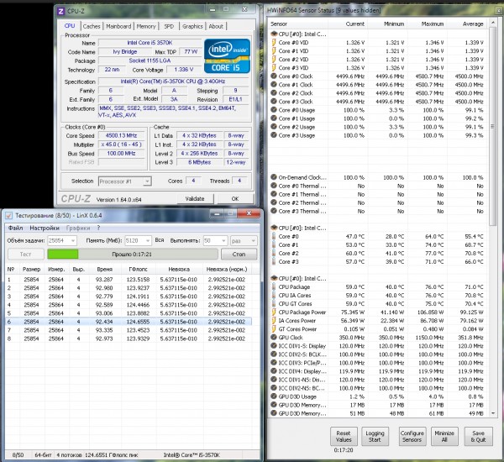Select result row 6 in LinX table
The height and width of the screenshot is (462, 504).
(x=129, y=322)
